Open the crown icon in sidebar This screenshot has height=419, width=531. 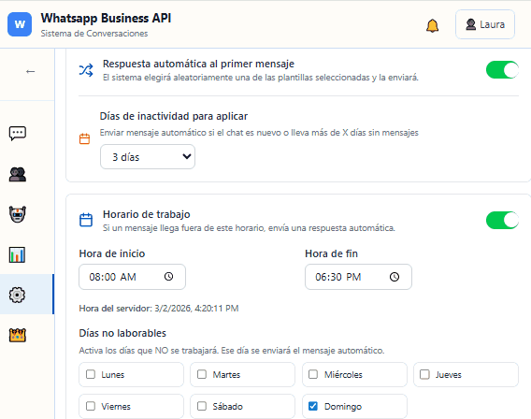pyautogui.click(x=17, y=335)
